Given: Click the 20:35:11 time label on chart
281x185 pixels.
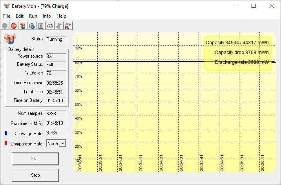Looking at the screenshot, I should (263, 163).
